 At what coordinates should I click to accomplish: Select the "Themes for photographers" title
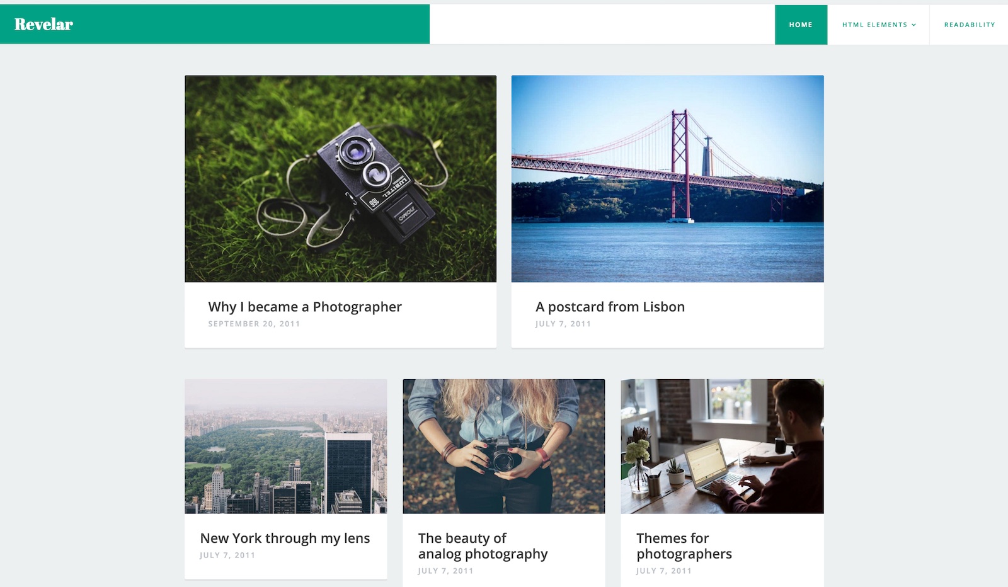coord(684,546)
